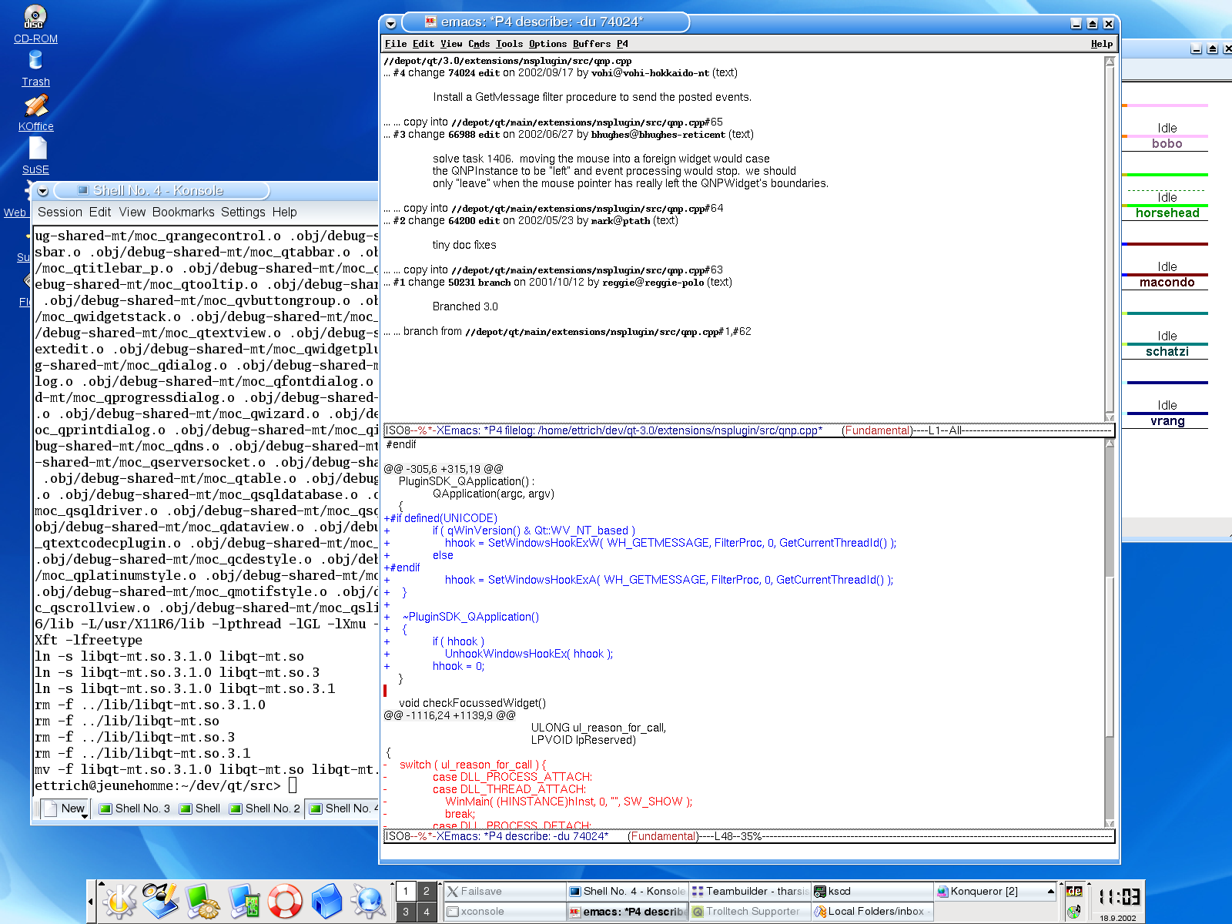Expand Konqueror [2] grouped taskbar entry
Screen dimensions: 1232x924
pyautogui.click(x=995, y=892)
